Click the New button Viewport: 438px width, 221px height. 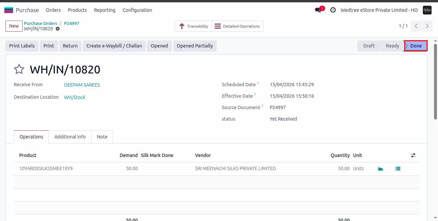pos(14,26)
